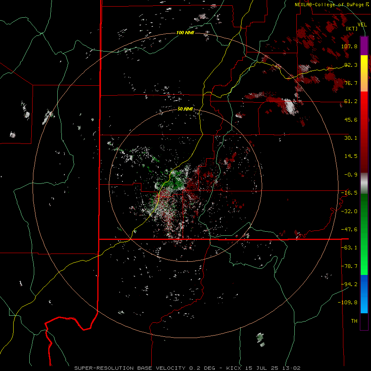Select the -109.8 velocity scale value
Image resolution: width=371 pixels, height=371 pixels.
pos(348,303)
